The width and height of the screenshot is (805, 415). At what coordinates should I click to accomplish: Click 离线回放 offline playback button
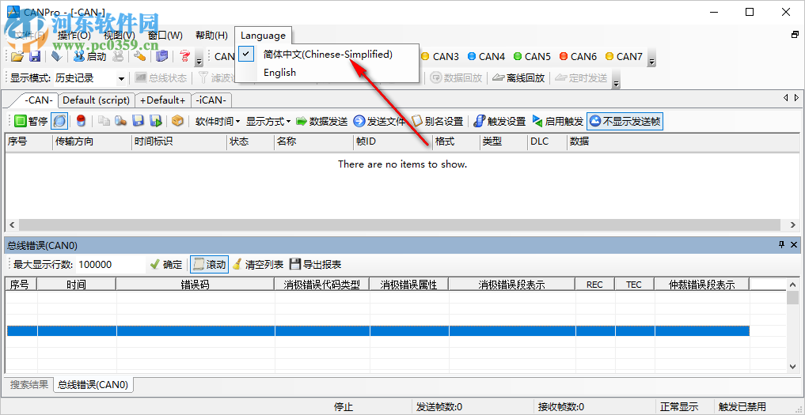pos(518,78)
